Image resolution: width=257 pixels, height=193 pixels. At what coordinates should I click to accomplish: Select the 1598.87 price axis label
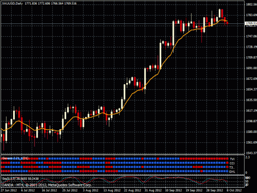coord(251,121)
